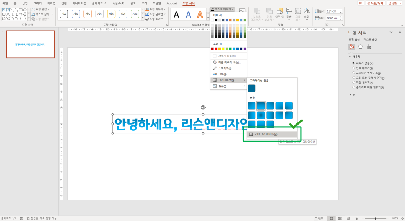Select the blue A WordArt style
405x221 pixels.
188,15
